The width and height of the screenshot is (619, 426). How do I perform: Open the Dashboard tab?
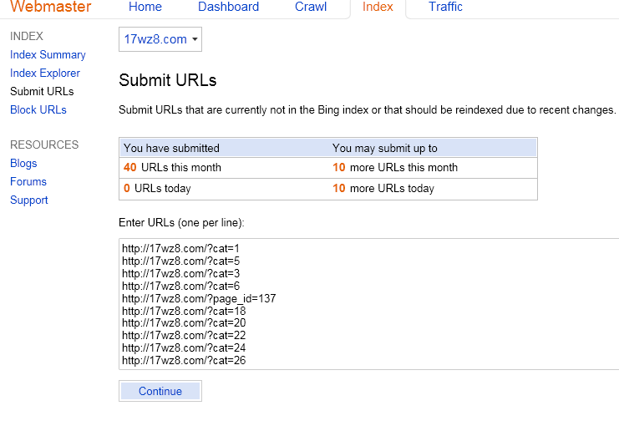point(228,7)
